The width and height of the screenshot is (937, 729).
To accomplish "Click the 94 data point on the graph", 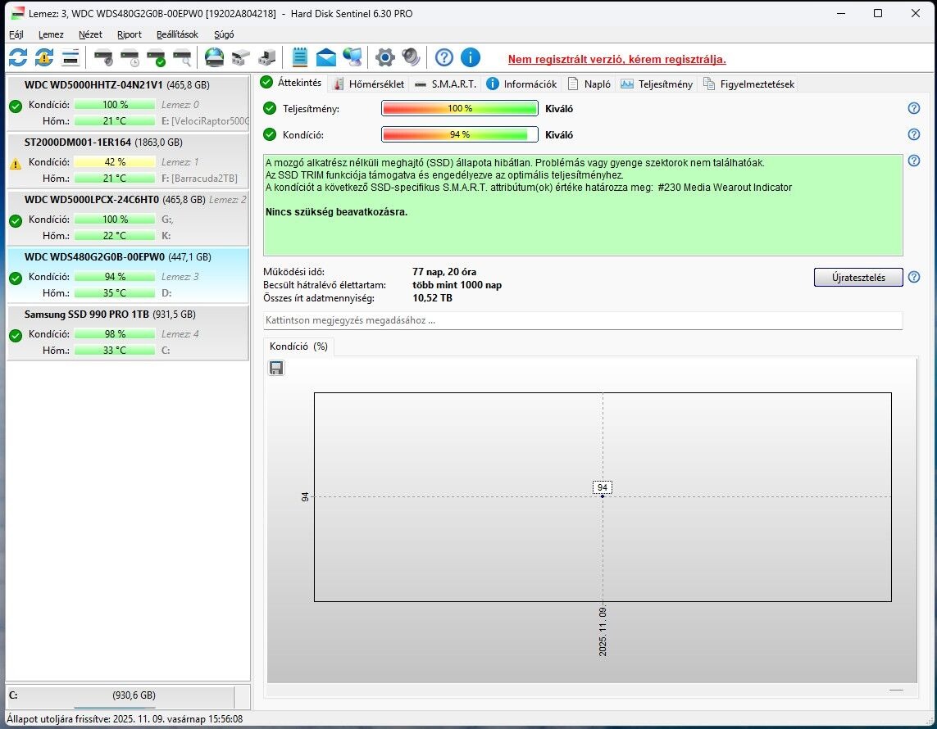I will click(603, 496).
